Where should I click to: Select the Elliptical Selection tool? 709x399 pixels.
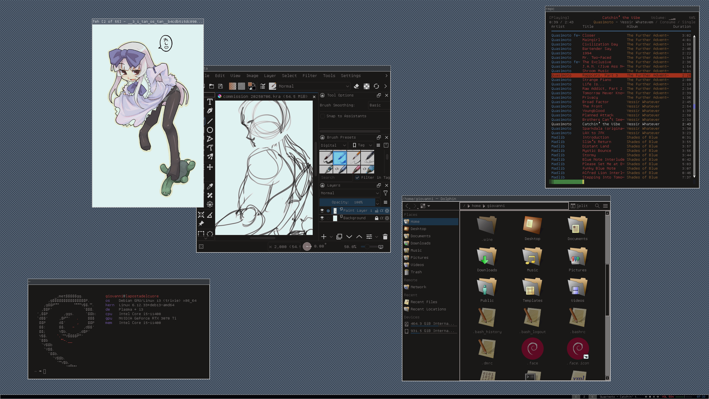(x=210, y=234)
